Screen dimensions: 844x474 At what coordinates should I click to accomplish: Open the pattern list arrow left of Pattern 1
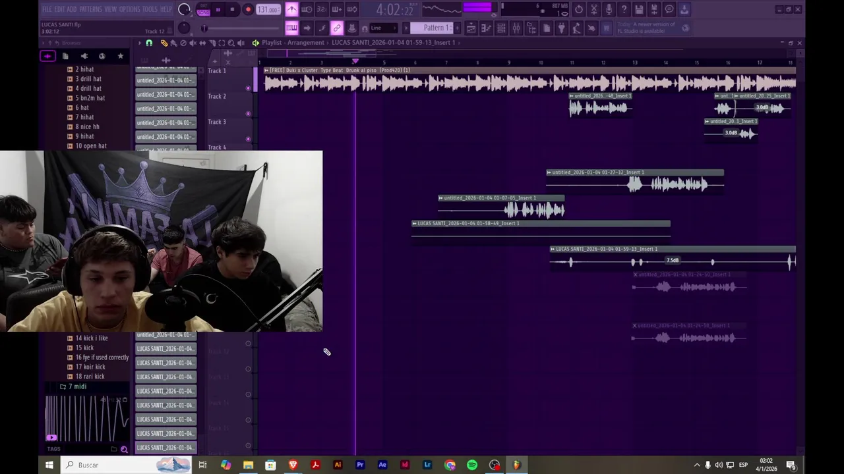point(406,28)
